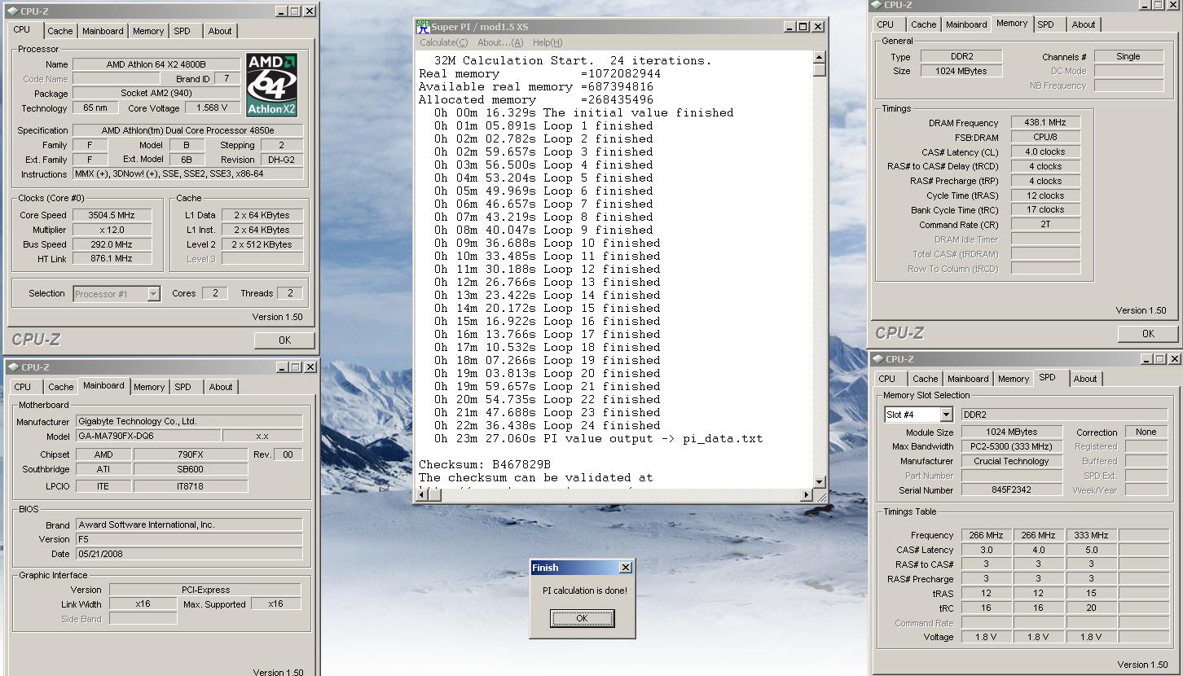Select CPU tab in Mainboard CPU-Z window

[x=23, y=387]
